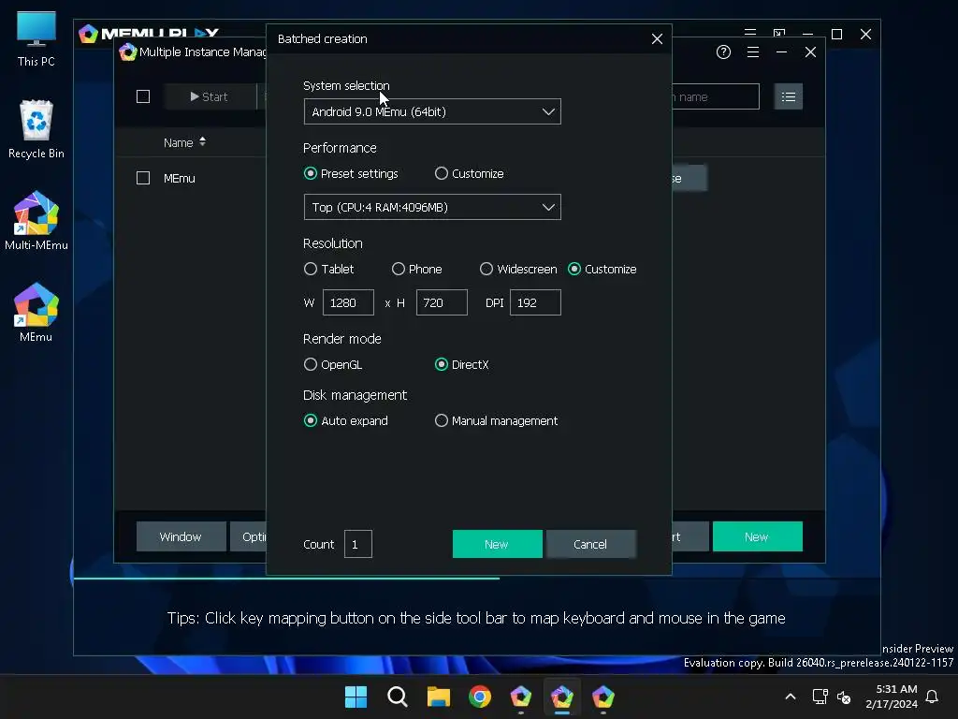Viewport: 958px width, 719px height.
Task: Click the active Multi-MEmu taskbar icon
Action: point(562,697)
